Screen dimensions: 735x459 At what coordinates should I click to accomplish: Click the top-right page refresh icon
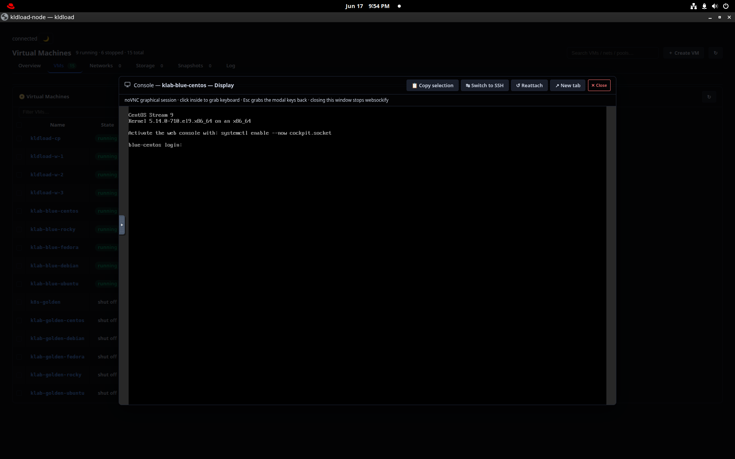(x=715, y=53)
